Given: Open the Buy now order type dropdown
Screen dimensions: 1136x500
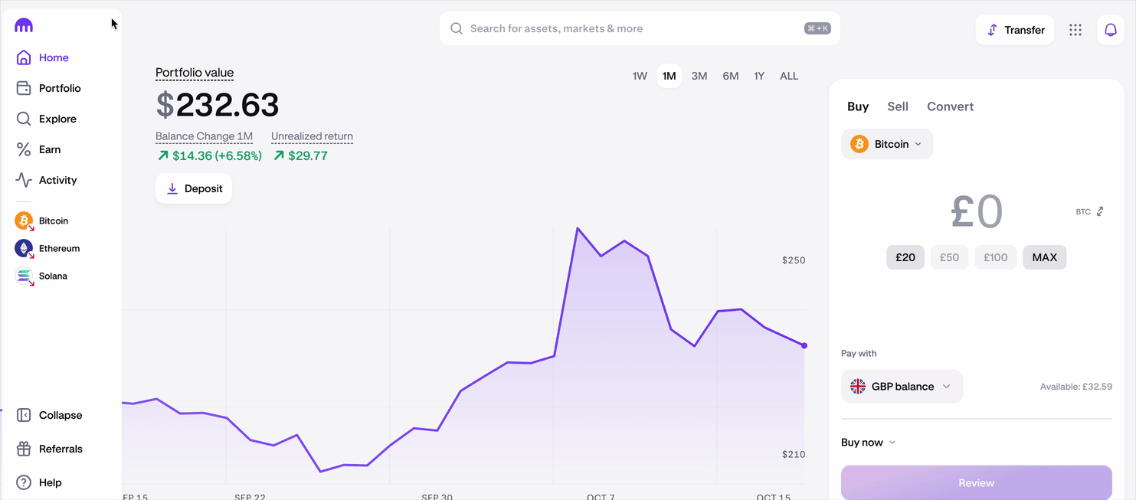Looking at the screenshot, I should (868, 442).
